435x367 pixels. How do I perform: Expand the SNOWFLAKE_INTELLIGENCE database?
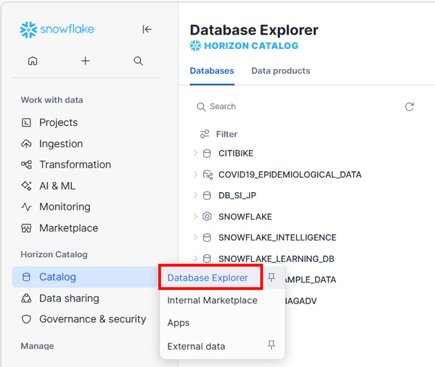click(x=196, y=237)
